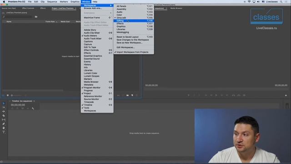Image resolution: width=291 pixels, height=164 pixels.
Task: Click Go to Out in Program Monitor
Action: [x=227, y=95]
